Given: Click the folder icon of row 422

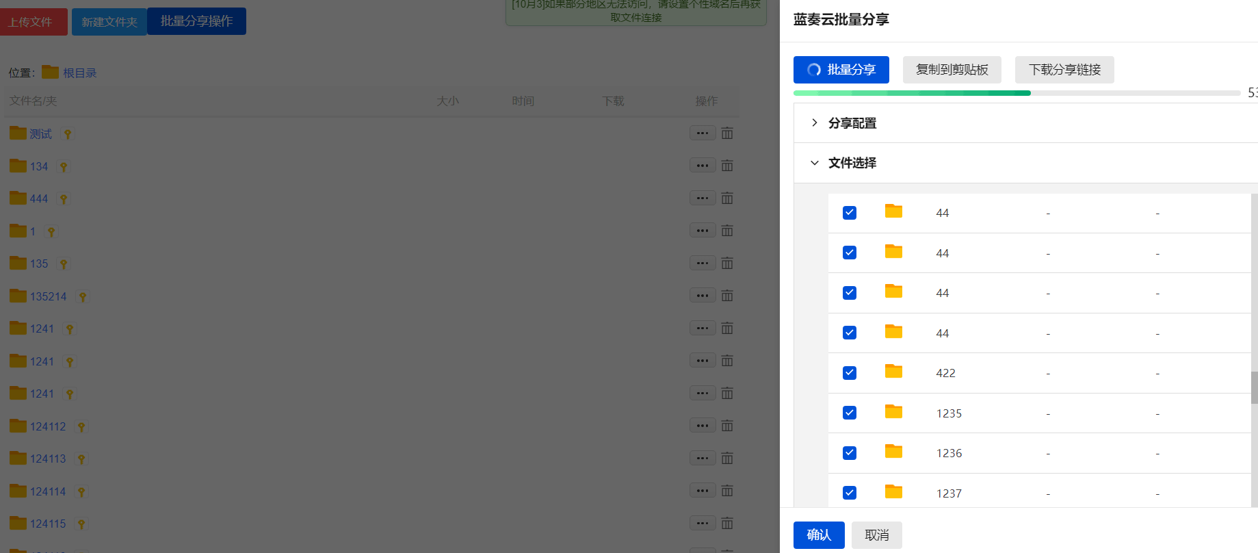Looking at the screenshot, I should pyautogui.click(x=893, y=372).
